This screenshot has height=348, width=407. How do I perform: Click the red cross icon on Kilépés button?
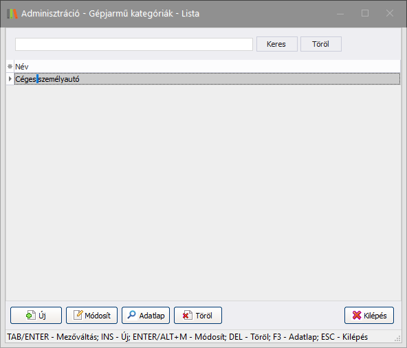[x=357, y=315]
